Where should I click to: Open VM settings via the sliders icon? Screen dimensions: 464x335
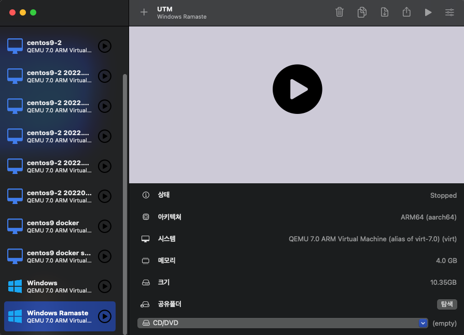point(449,12)
